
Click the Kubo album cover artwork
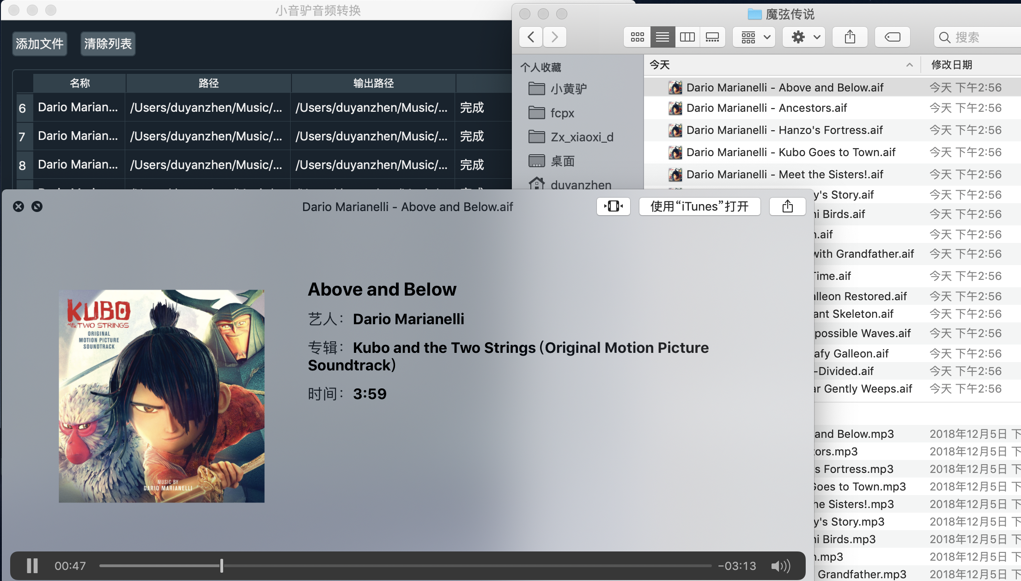(162, 396)
